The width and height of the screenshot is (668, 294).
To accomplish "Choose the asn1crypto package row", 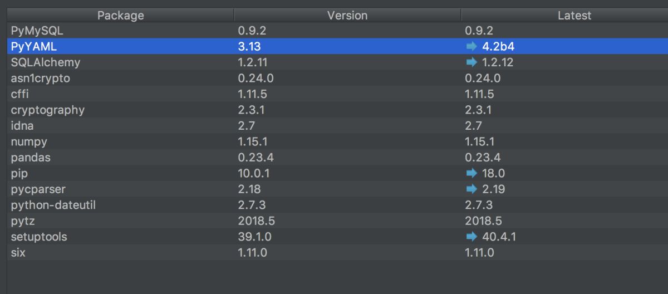I will point(337,79).
